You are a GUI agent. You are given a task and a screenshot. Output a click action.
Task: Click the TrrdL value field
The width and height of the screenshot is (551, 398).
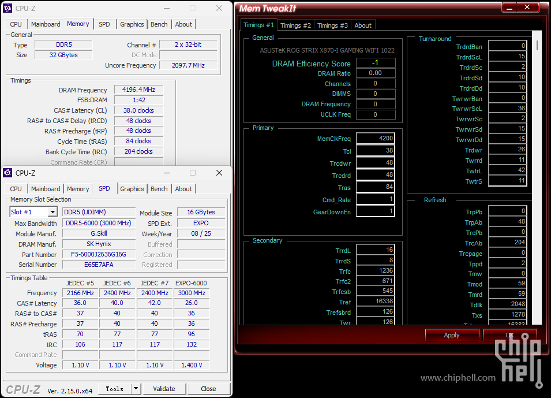(375, 250)
